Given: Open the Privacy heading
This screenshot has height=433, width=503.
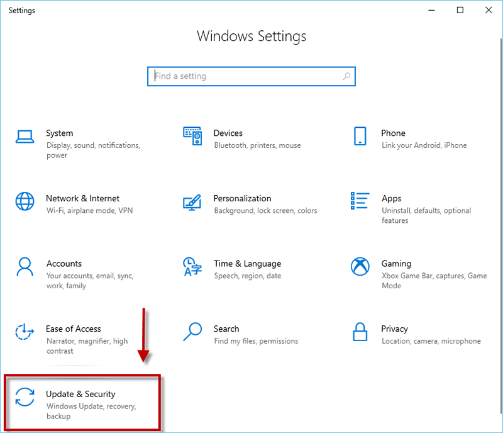Looking at the screenshot, I should 394,329.
